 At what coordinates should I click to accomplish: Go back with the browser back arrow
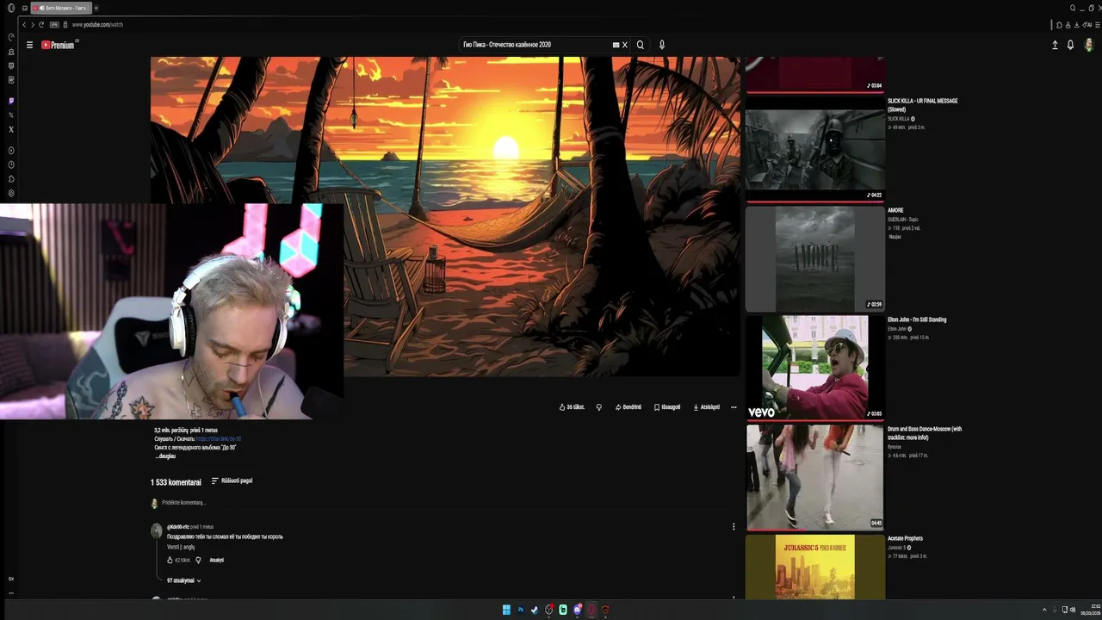24,24
